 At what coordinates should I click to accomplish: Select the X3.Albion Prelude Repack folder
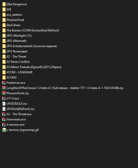pos(32,67)
